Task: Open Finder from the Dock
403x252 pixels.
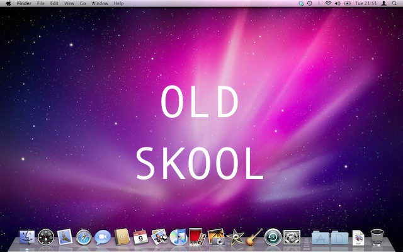Action: (x=27, y=238)
